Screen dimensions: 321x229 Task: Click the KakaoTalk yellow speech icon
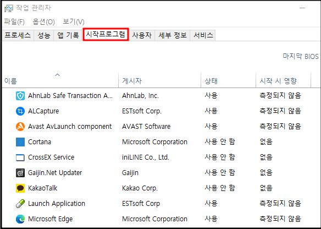(x=20, y=188)
